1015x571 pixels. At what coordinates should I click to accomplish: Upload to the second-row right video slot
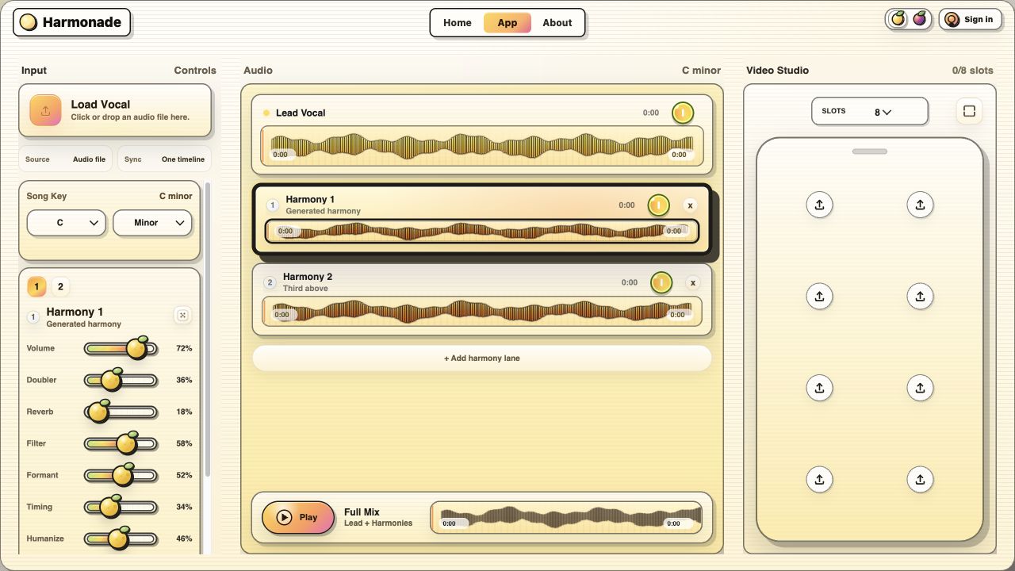920,296
